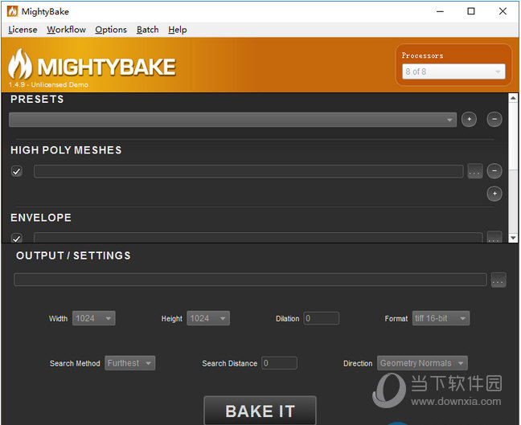Minimize the MightyBake window
Image resolution: width=521 pixels, height=425 pixels.
click(x=441, y=11)
